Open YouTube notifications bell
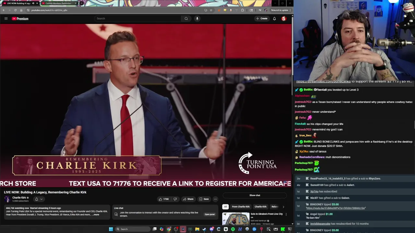This screenshot has width=415, height=233. [x=274, y=18]
